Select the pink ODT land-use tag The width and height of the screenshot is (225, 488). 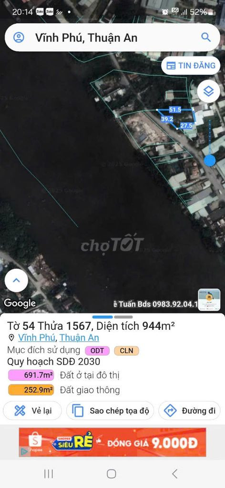pos(97,351)
